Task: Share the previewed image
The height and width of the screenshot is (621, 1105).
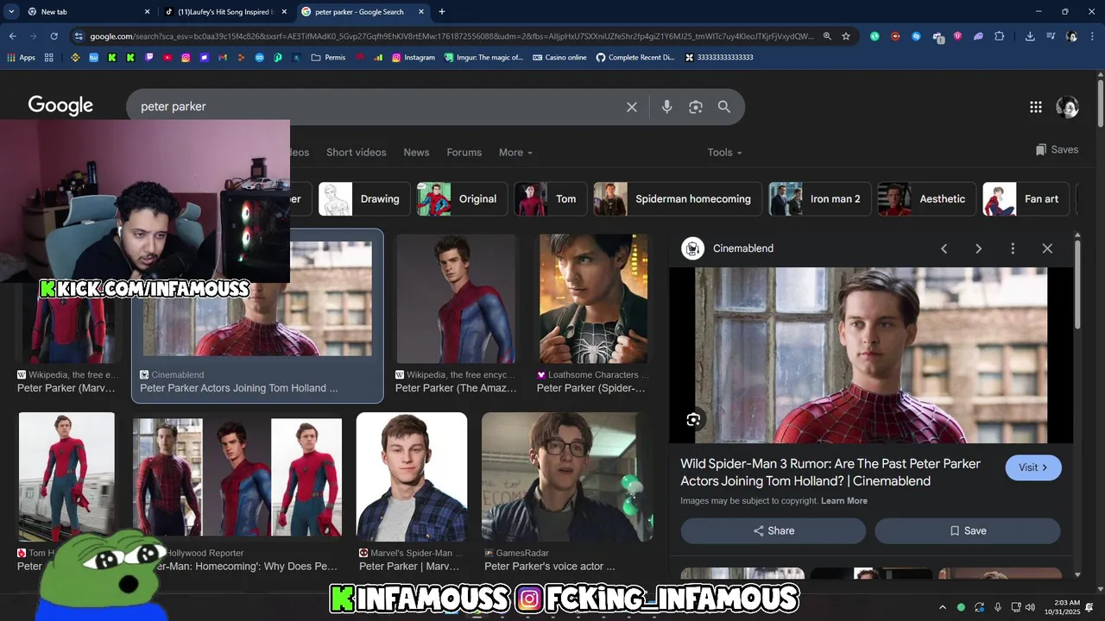Action: (773, 530)
